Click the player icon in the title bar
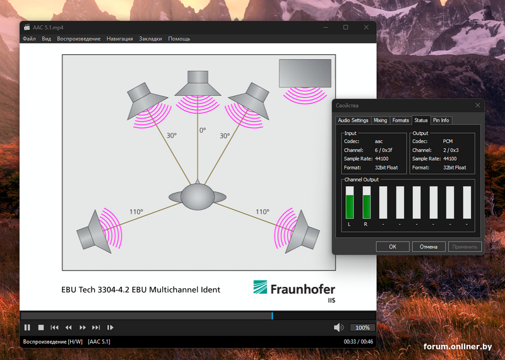The image size is (505, 360). tap(27, 28)
